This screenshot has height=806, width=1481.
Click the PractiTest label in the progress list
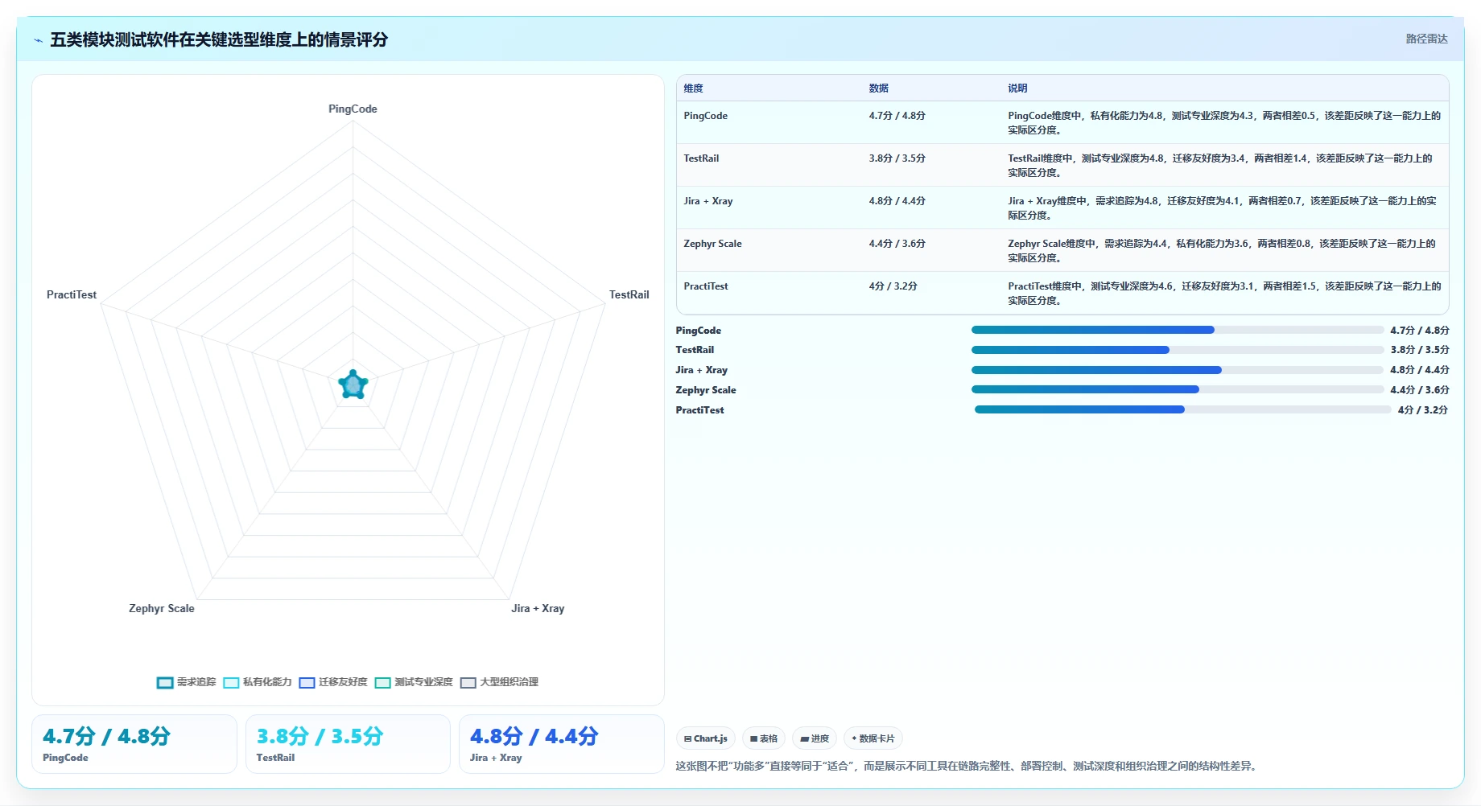coord(699,410)
